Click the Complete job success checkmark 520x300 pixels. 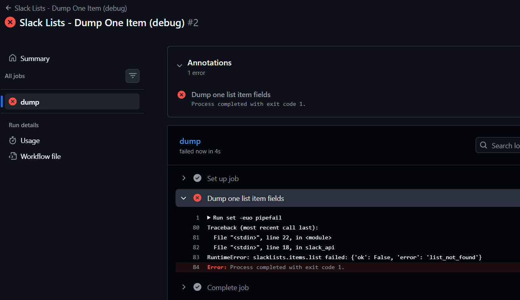point(197,287)
